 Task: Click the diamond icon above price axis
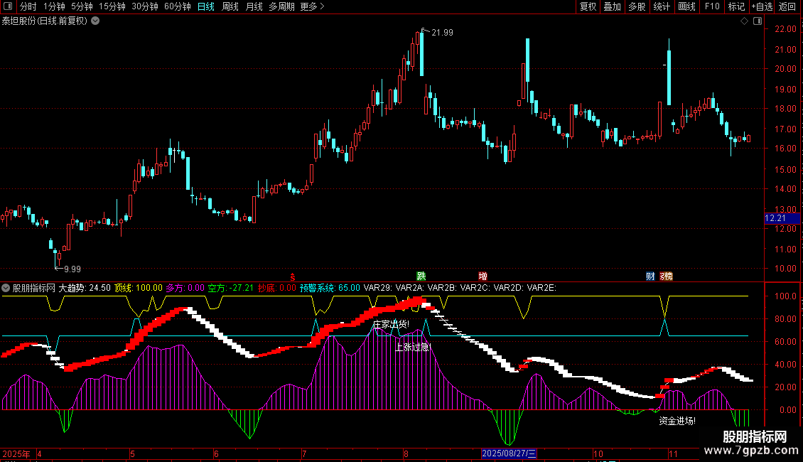click(x=744, y=21)
